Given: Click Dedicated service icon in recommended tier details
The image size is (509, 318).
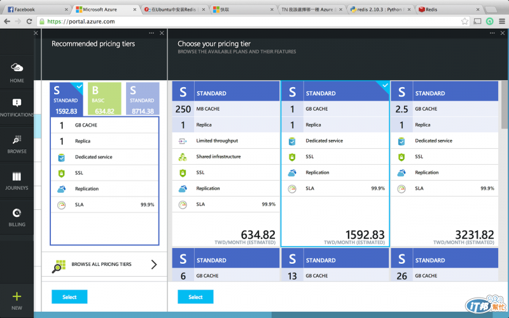Looking at the screenshot, I should pos(61,157).
